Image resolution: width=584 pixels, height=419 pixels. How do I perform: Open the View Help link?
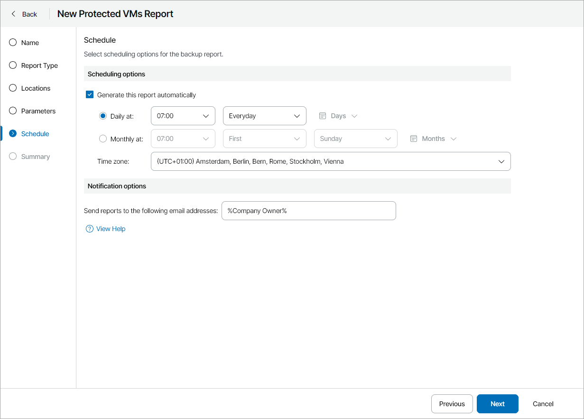click(111, 229)
